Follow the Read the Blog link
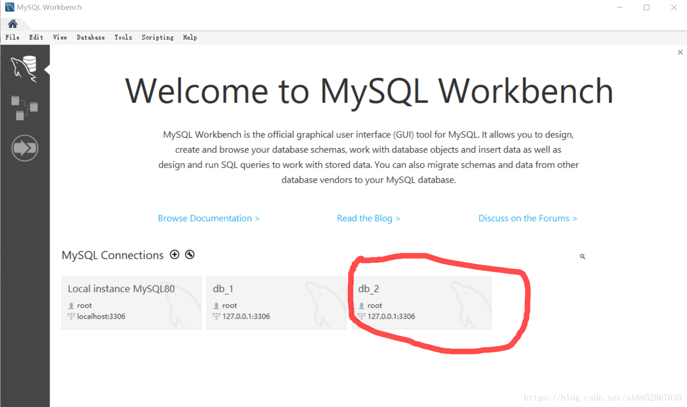This screenshot has height=407, width=687. click(368, 218)
